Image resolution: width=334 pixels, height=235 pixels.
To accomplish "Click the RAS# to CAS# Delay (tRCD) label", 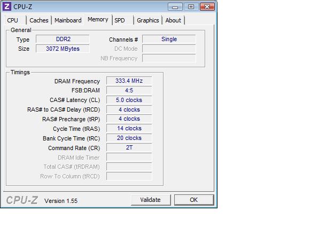I will tap(64, 109).
